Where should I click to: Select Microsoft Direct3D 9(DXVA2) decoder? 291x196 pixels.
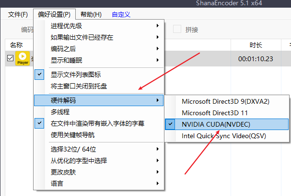click(225, 101)
